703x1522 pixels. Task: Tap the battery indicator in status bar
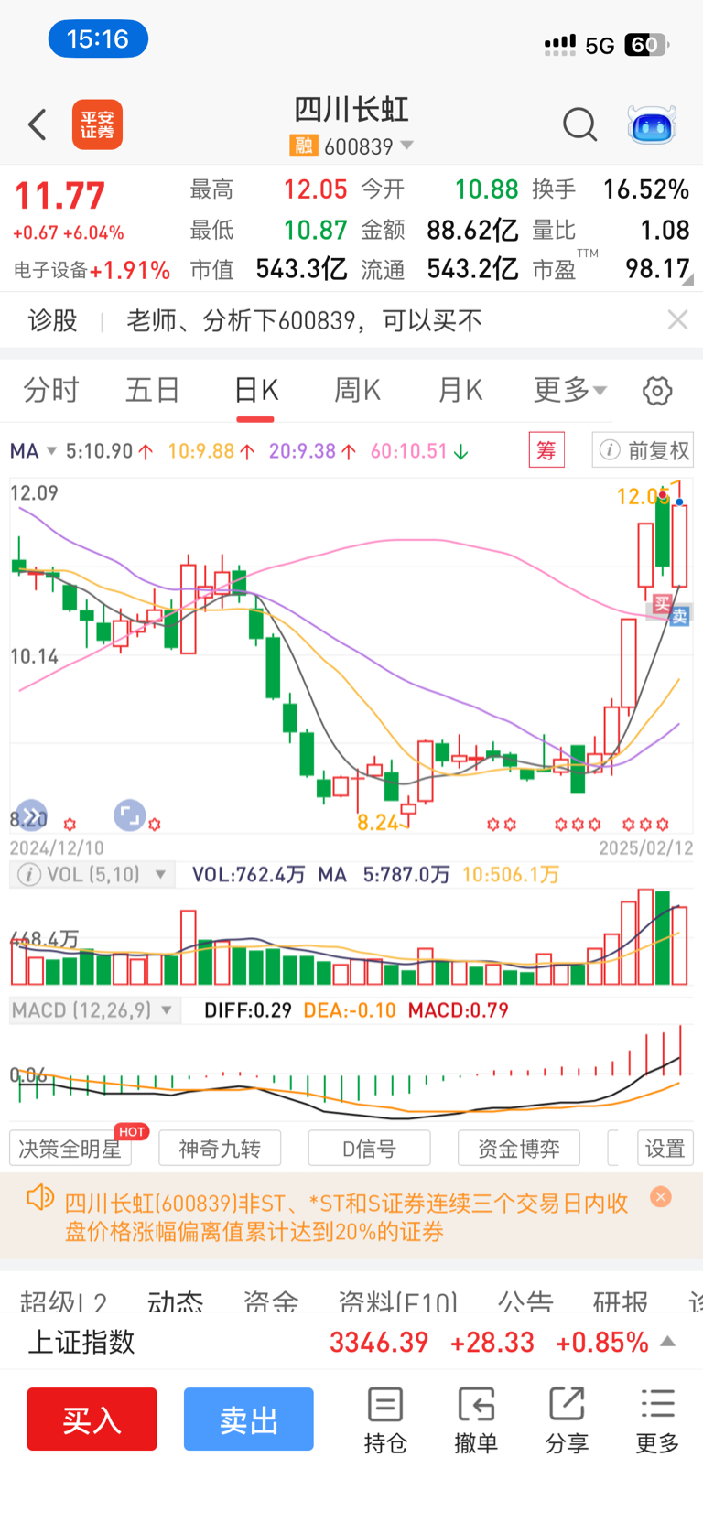coord(647,45)
